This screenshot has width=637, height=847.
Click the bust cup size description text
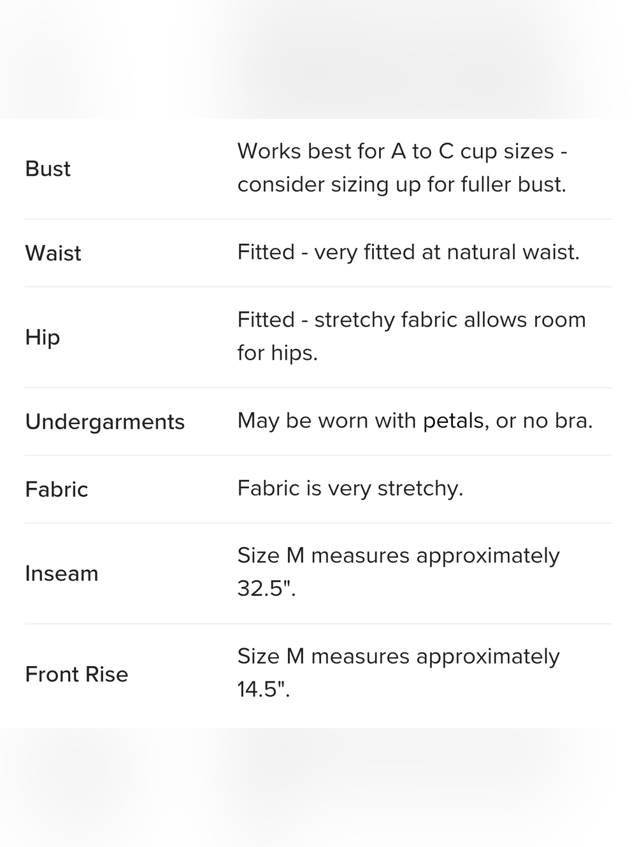pyautogui.click(x=403, y=167)
